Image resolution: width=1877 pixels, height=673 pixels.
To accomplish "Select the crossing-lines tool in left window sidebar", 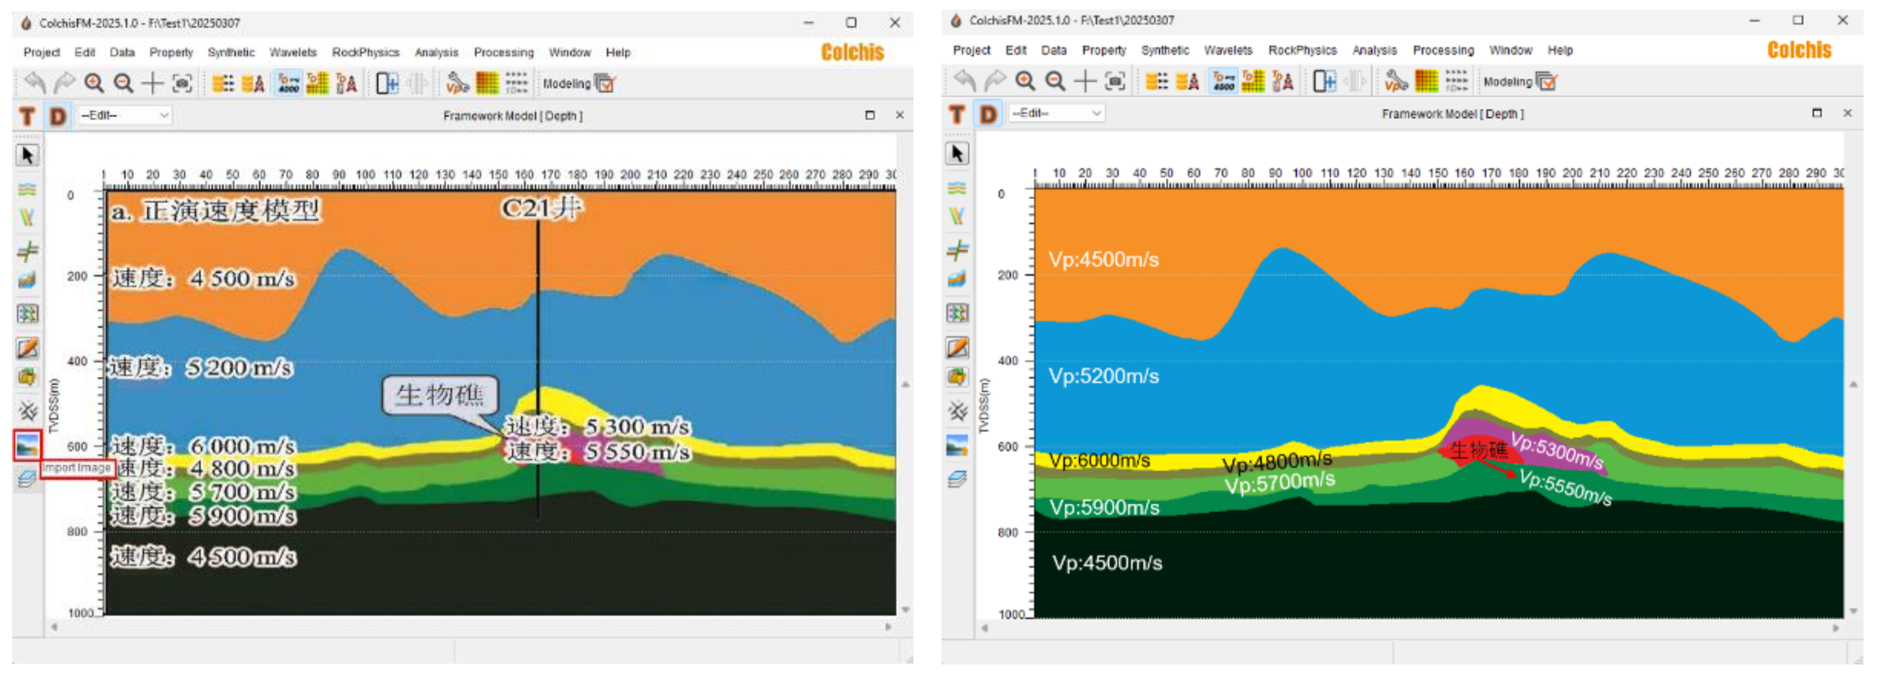I will 28,251.
